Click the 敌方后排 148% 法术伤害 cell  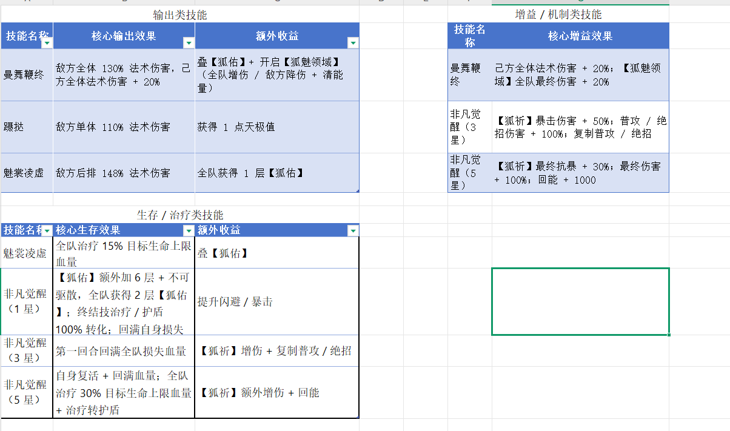click(124, 173)
